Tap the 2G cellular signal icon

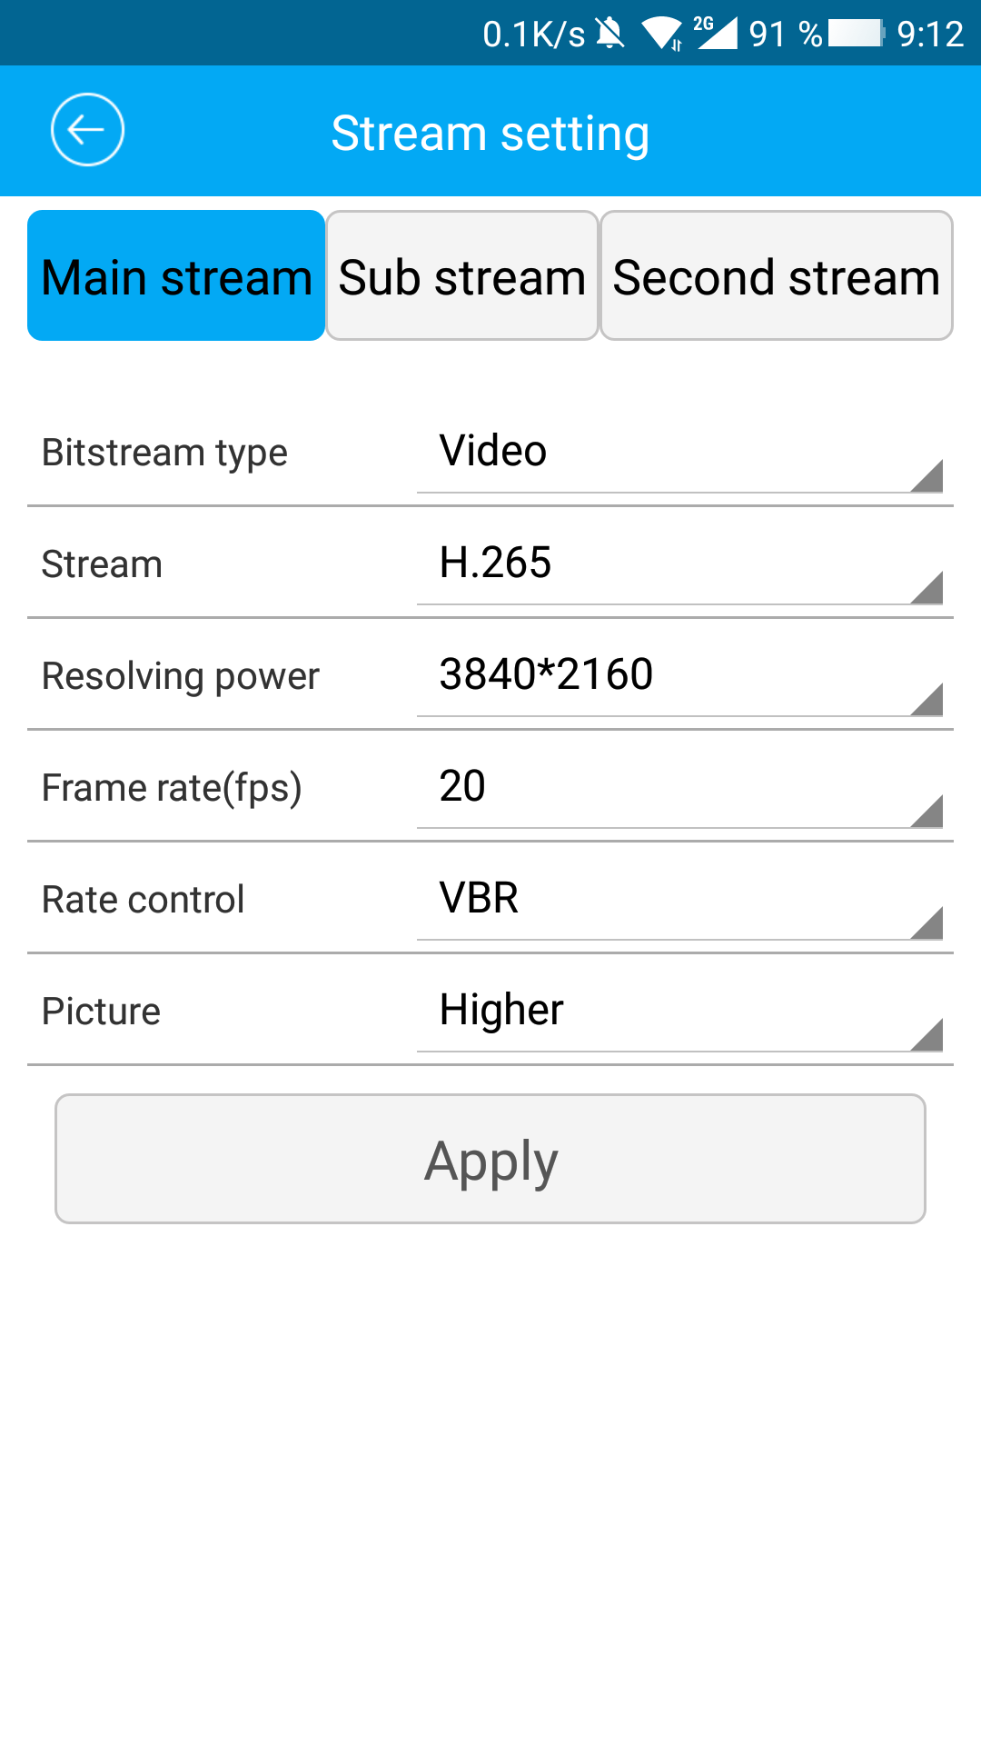pyautogui.click(x=716, y=33)
